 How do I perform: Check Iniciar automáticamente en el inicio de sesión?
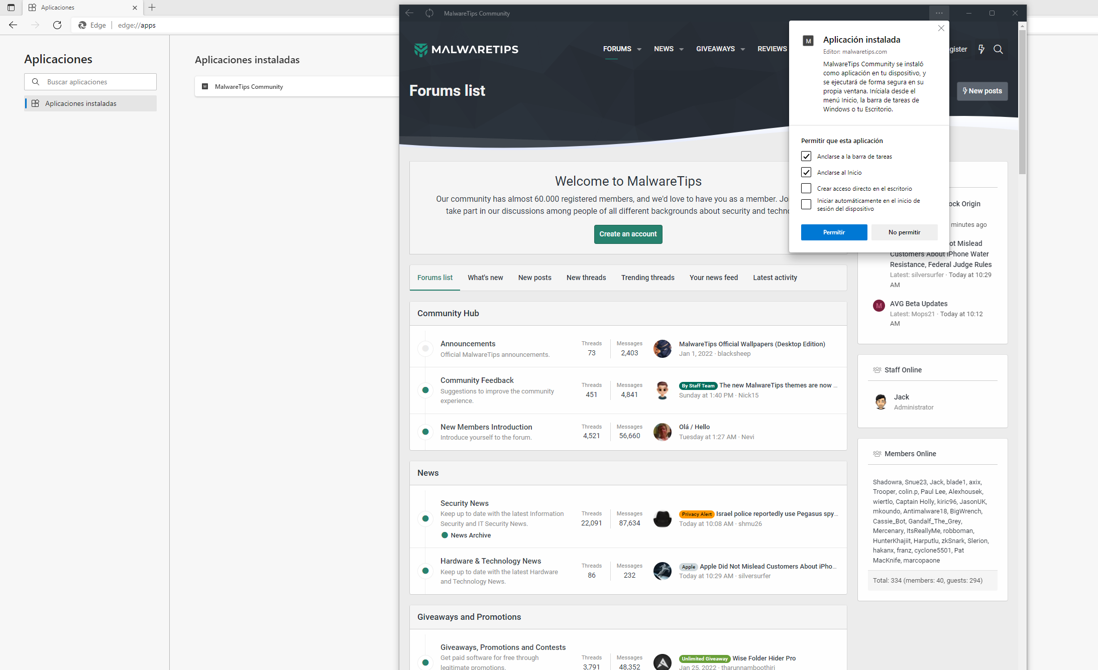[806, 204]
